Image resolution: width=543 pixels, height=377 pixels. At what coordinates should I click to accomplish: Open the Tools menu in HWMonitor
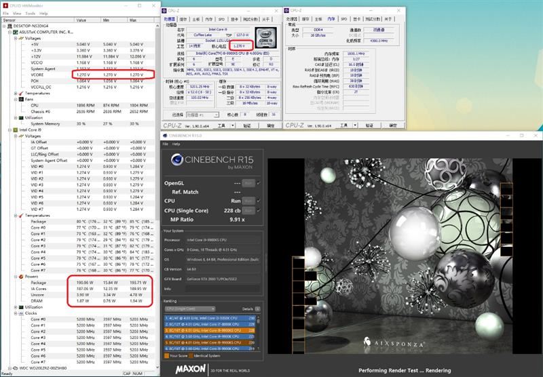point(30,14)
